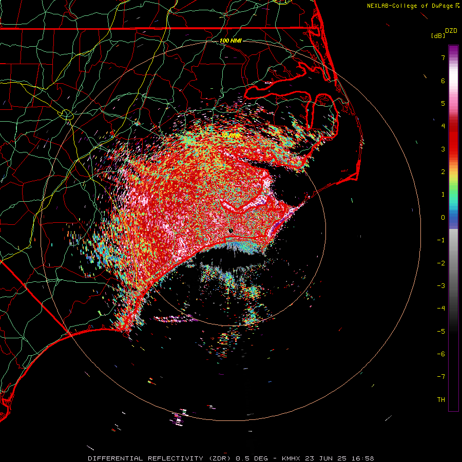Click the 50 NMI range ring label

230,136
